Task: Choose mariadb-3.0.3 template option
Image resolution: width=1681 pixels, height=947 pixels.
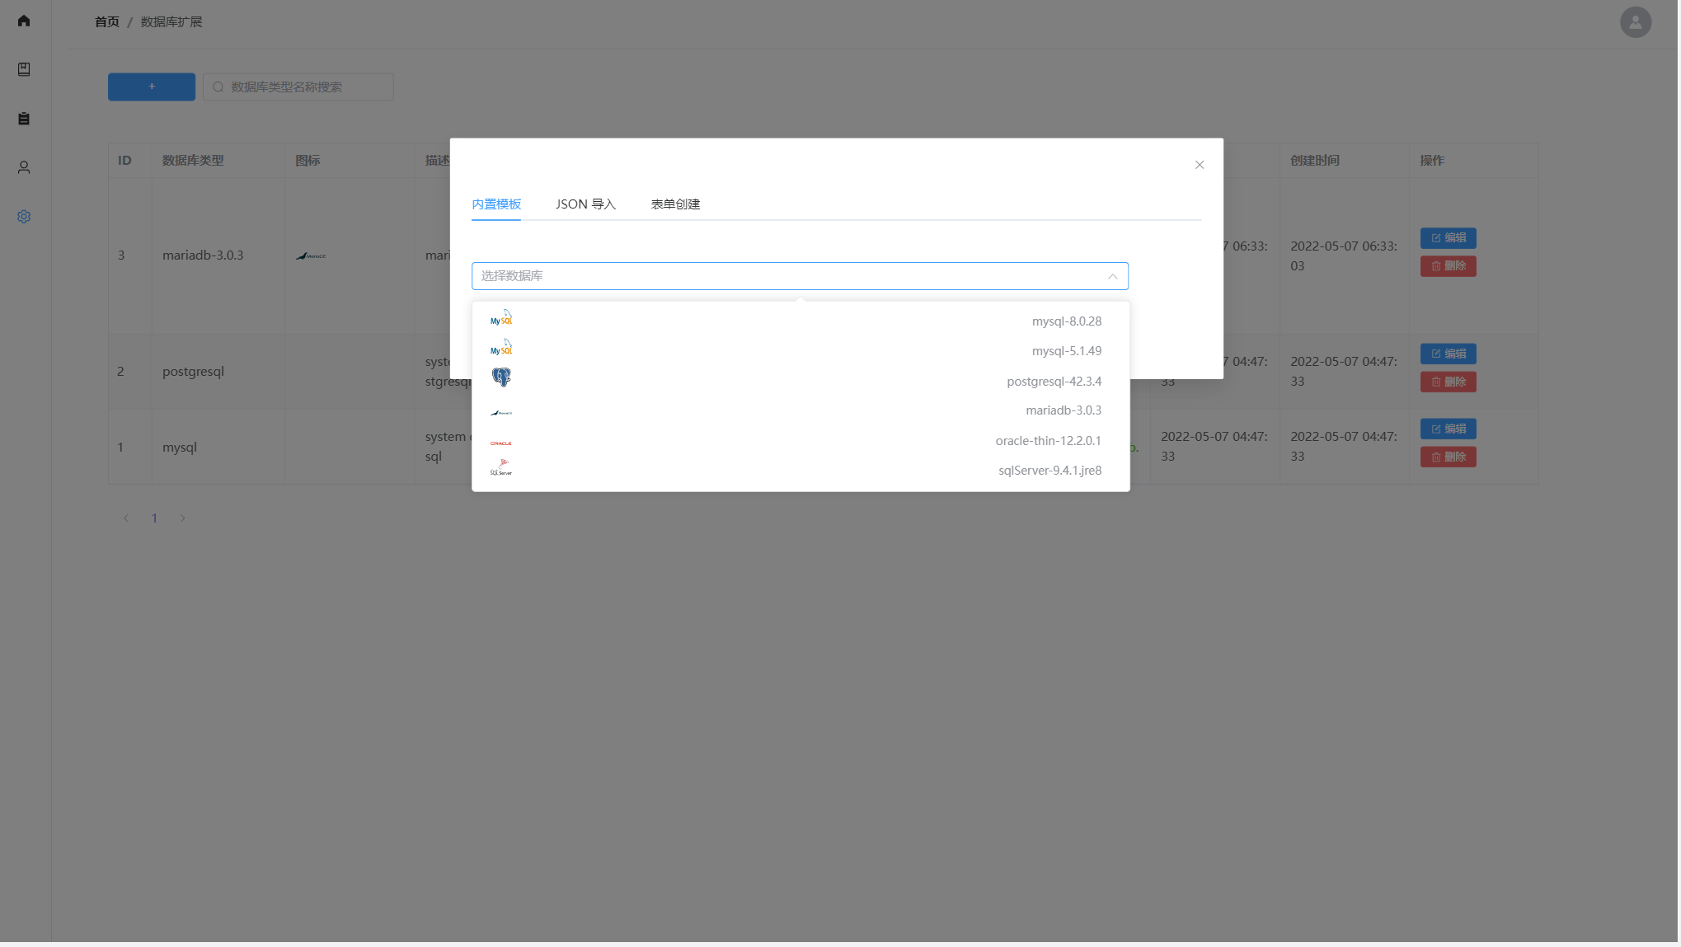Action: pos(1063,410)
